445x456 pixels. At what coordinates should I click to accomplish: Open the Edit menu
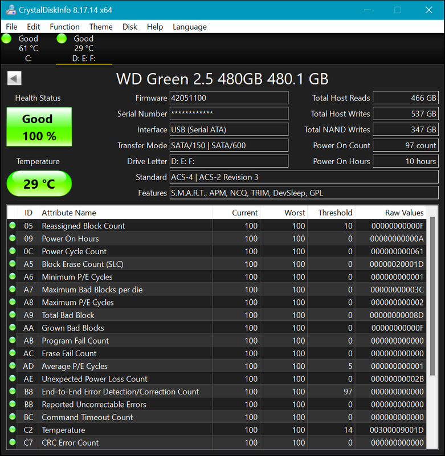point(33,27)
